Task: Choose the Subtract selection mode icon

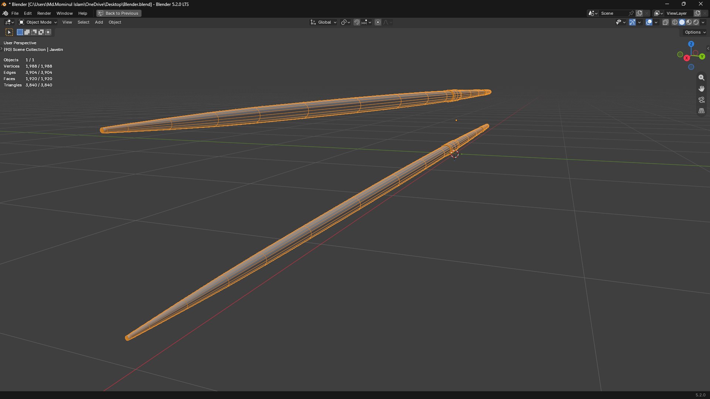Action: tap(34, 33)
